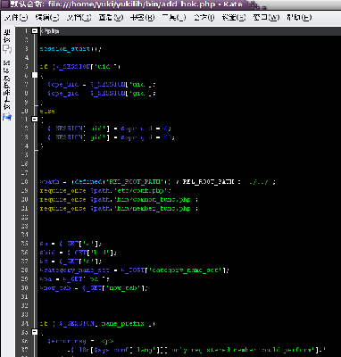Open the 窗口(W) Window menu

click(x=266, y=18)
